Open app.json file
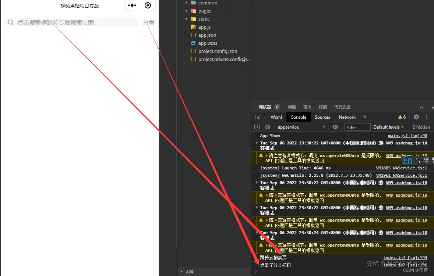 pos(207,35)
